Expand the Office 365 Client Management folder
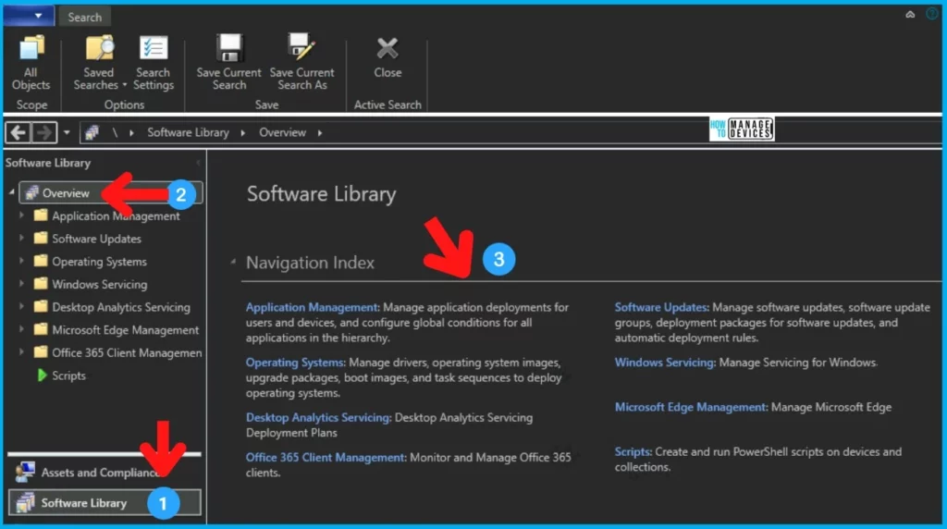 [x=21, y=351]
